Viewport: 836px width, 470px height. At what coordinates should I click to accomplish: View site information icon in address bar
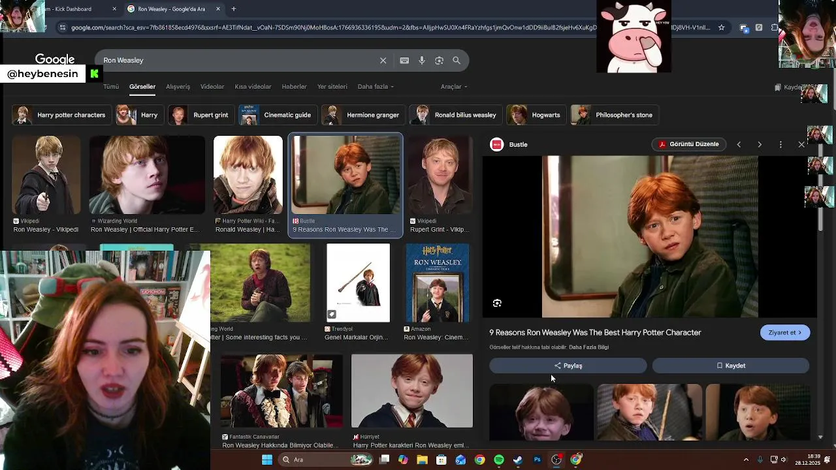[62, 27]
